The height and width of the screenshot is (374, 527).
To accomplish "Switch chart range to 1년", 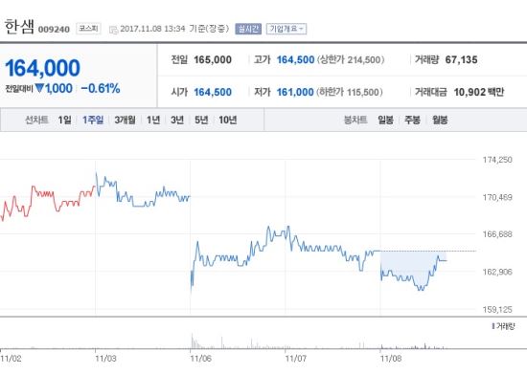I will 153,120.
